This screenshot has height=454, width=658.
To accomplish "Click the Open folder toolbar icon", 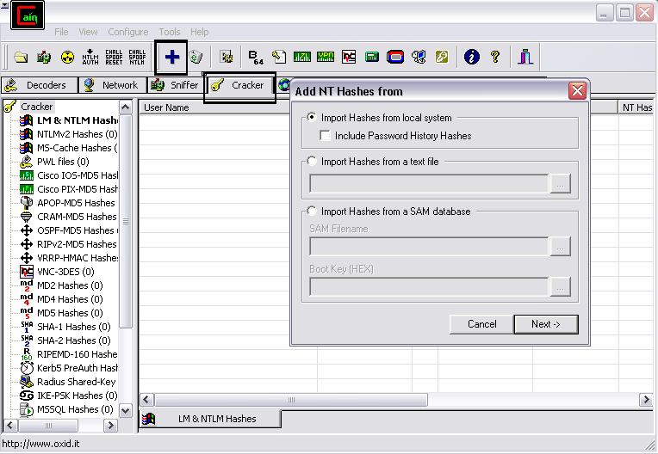I will (x=21, y=57).
